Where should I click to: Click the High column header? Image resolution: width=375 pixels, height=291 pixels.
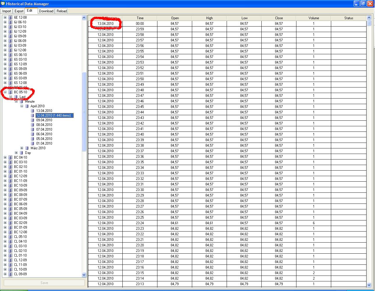[209, 18]
